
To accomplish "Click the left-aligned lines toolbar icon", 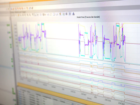I will tap(67, 14).
